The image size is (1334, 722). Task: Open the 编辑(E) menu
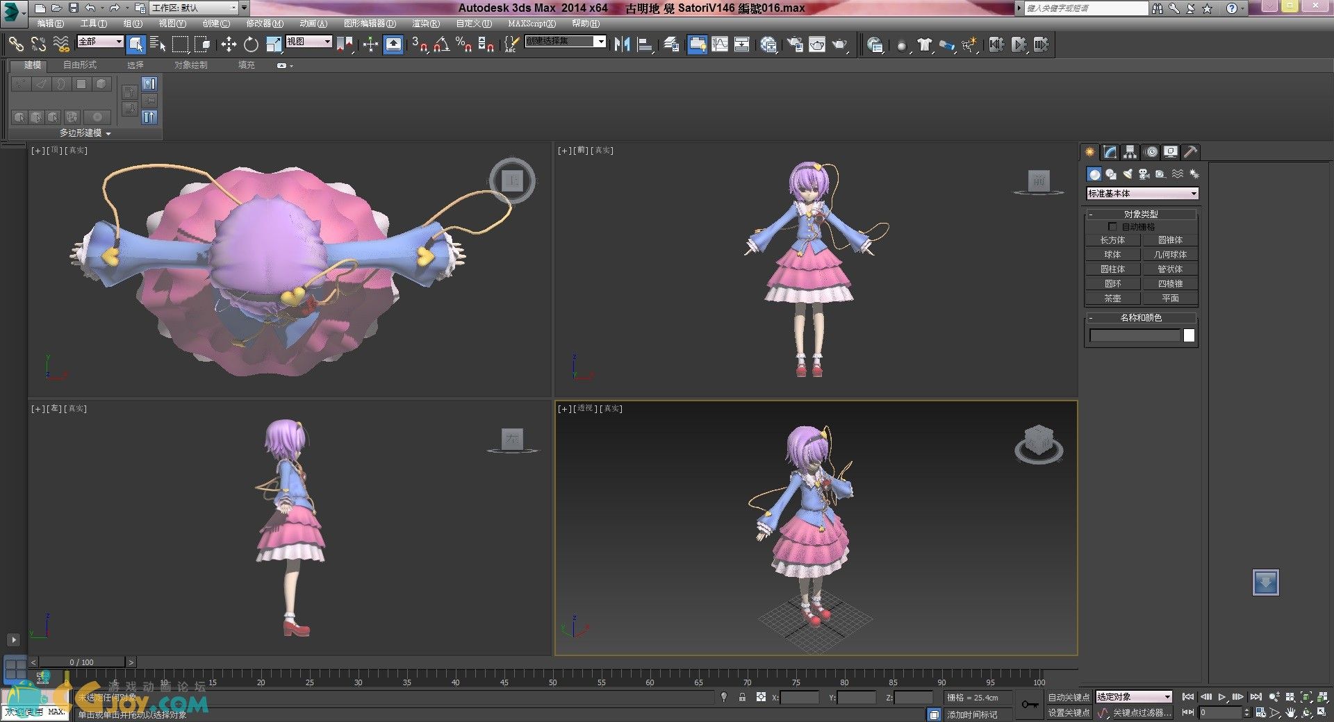51,24
